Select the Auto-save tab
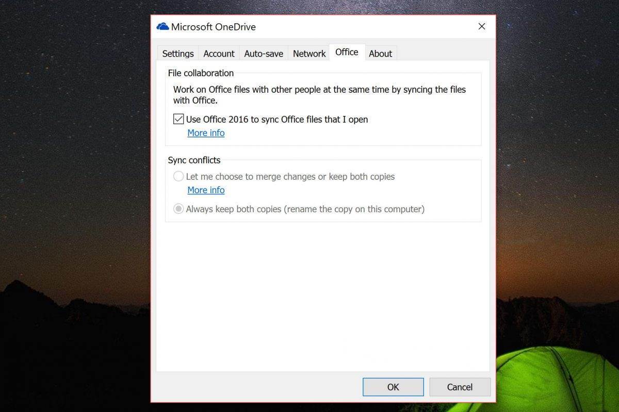The image size is (619, 412). point(263,53)
